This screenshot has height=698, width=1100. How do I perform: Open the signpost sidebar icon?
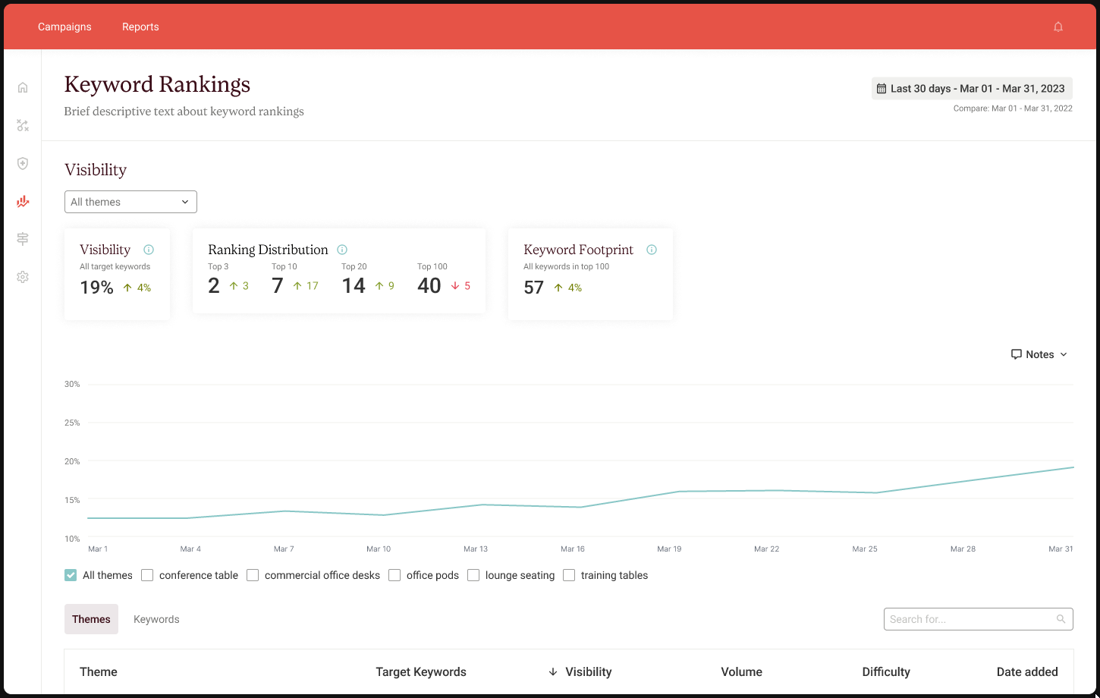(x=23, y=239)
